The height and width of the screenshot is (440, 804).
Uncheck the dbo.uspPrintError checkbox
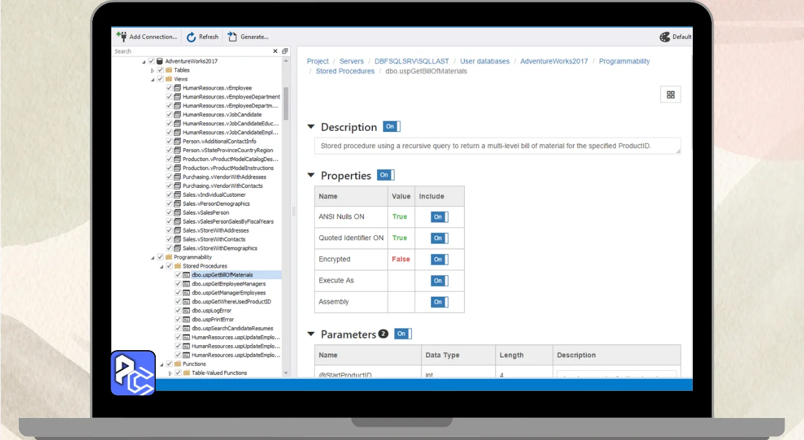(x=178, y=319)
